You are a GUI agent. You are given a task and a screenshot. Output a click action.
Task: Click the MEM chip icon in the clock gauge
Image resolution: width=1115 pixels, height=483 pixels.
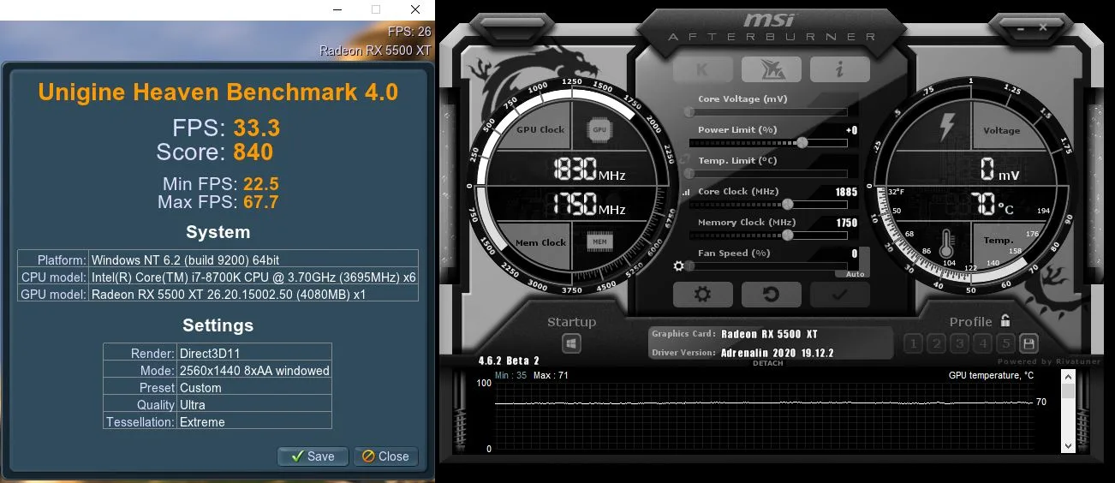point(599,242)
